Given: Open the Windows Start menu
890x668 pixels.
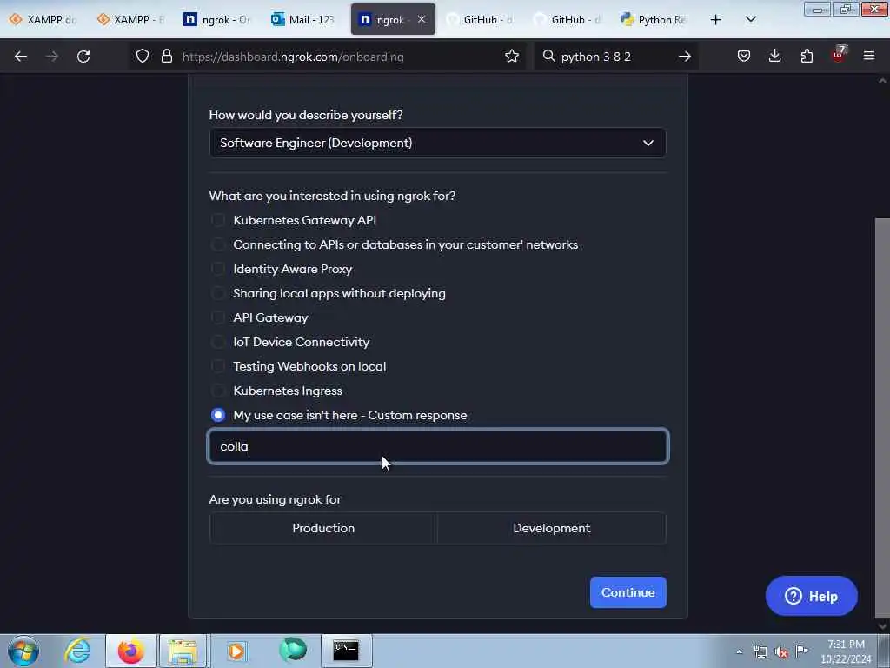Looking at the screenshot, I should 23,651.
